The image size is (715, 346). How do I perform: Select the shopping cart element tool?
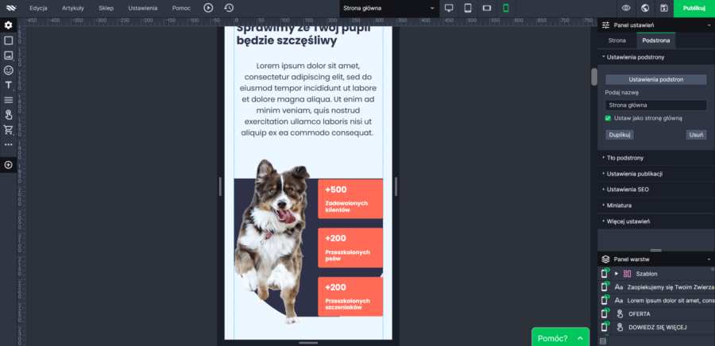[8, 130]
